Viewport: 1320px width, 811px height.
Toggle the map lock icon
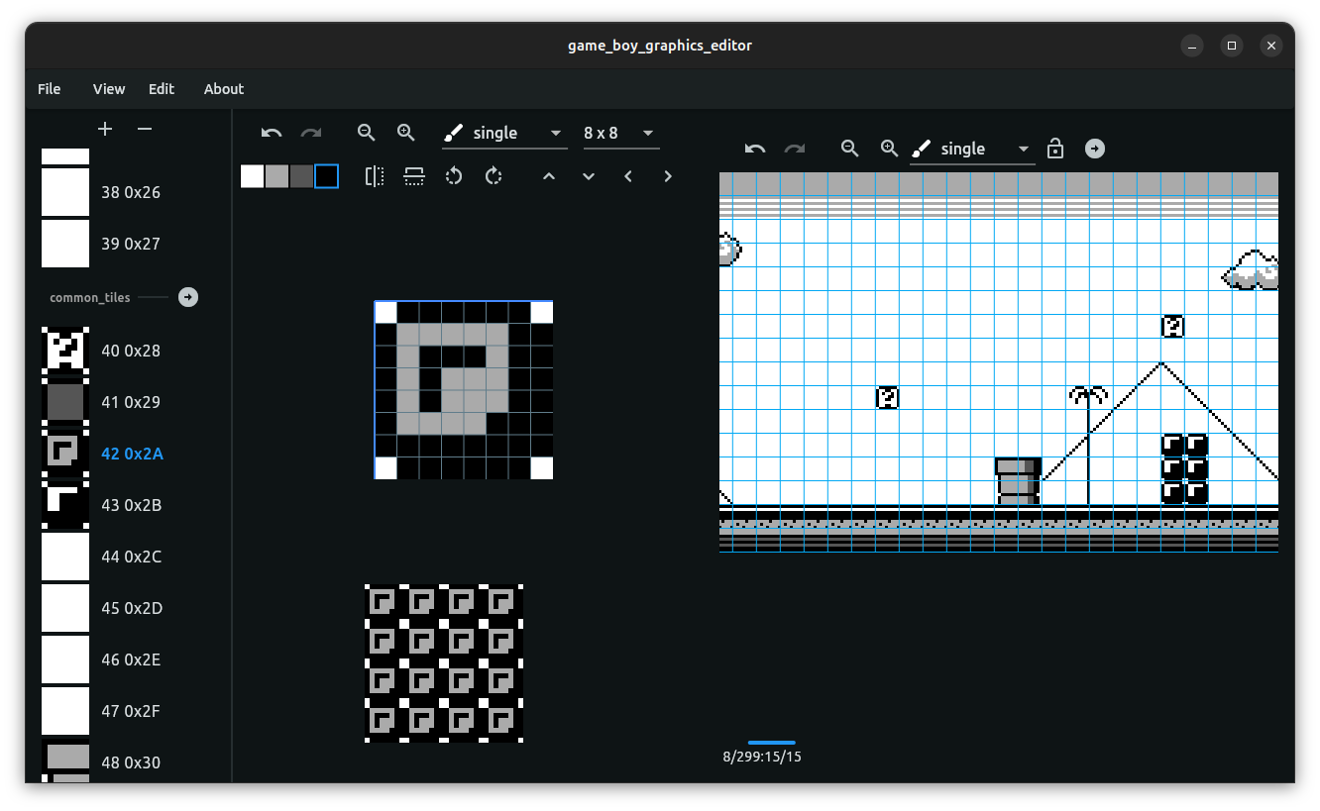pyautogui.click(x=1055, y=149)
